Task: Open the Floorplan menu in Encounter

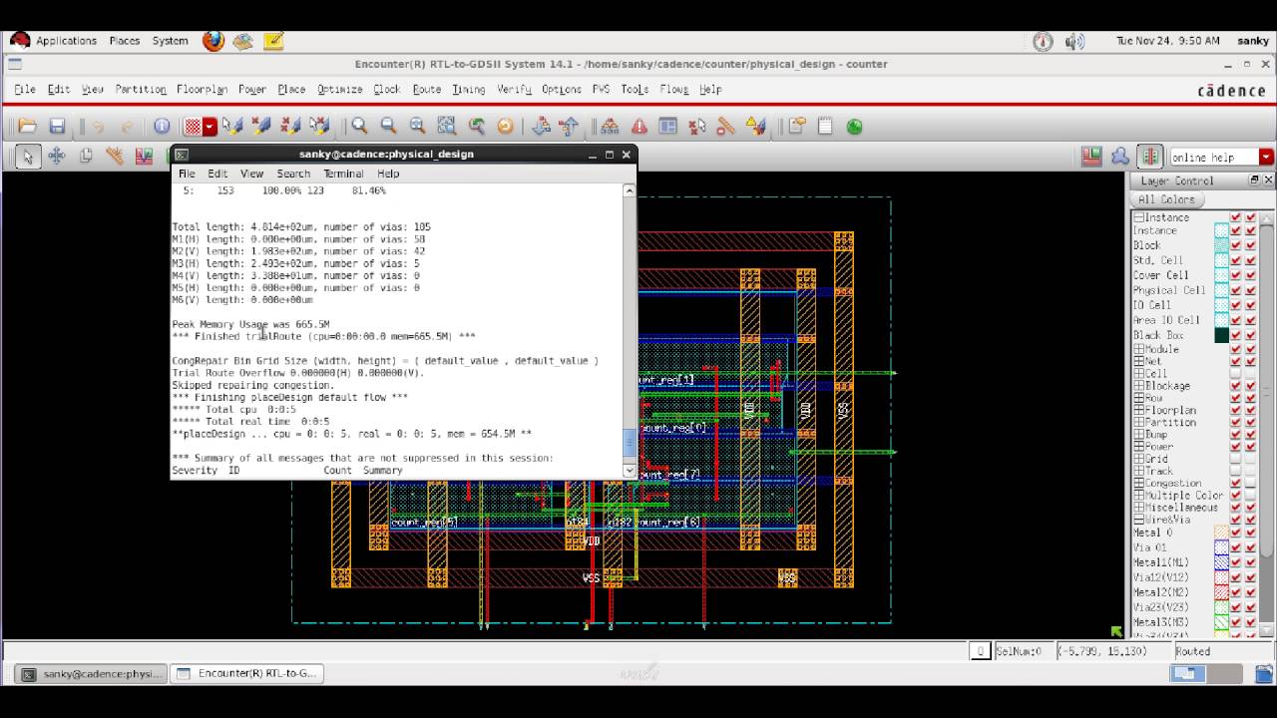Action: coord(202,89)
